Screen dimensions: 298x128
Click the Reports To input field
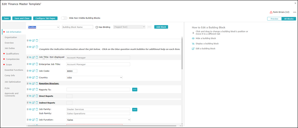coord(98,89)
